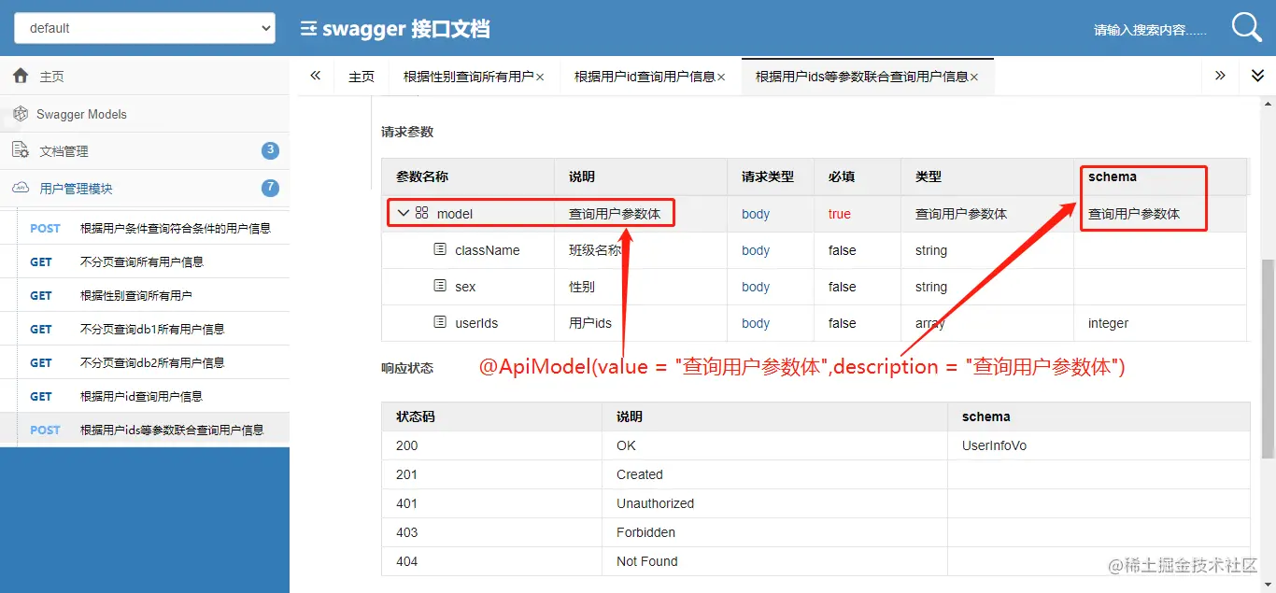Click the model object grid icon
1276x593 pixels.
(x=422, y=213)
